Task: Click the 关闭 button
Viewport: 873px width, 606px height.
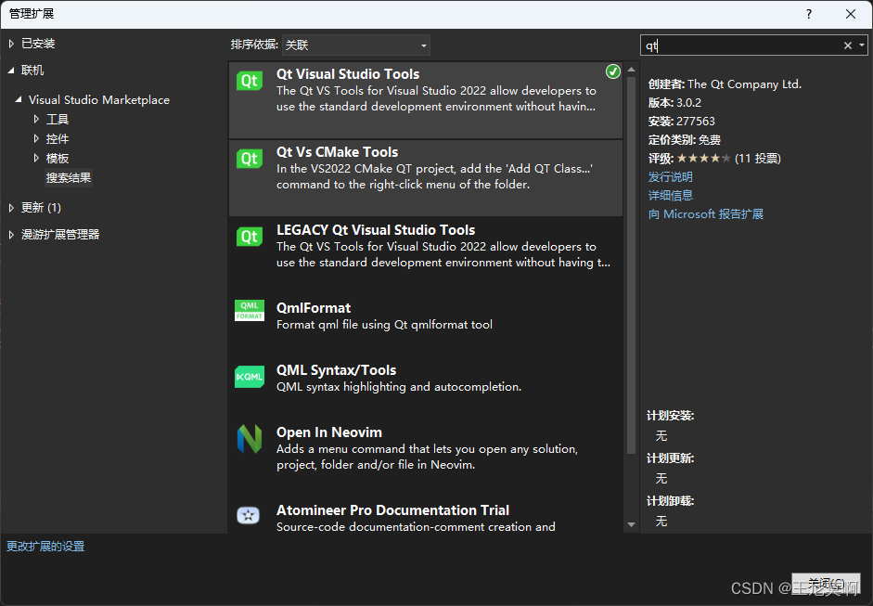Action: (x=827, y=583)
